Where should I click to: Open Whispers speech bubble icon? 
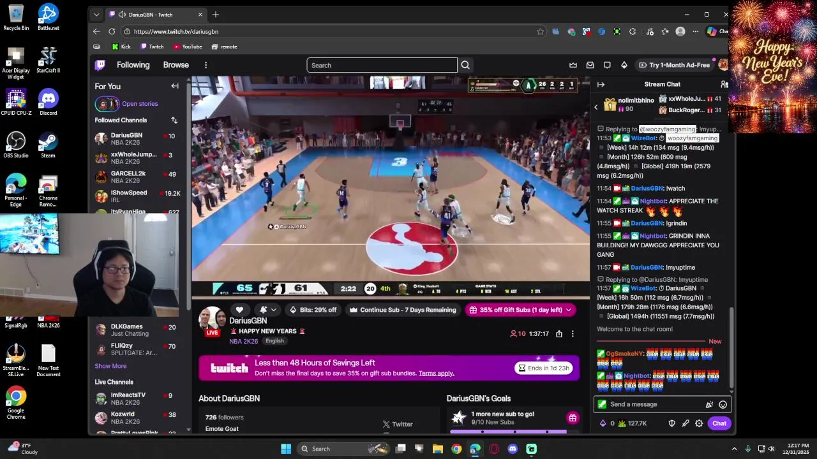pyautogui.click(x=607, y=65)
